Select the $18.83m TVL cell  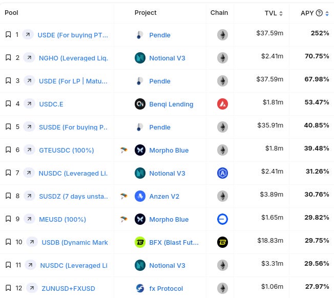click(270, 241)
